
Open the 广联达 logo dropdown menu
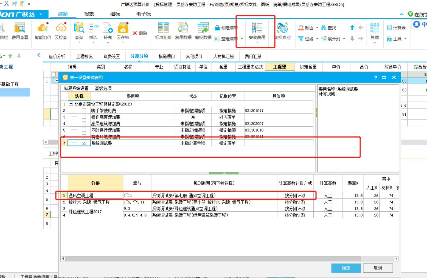[41, 14]
